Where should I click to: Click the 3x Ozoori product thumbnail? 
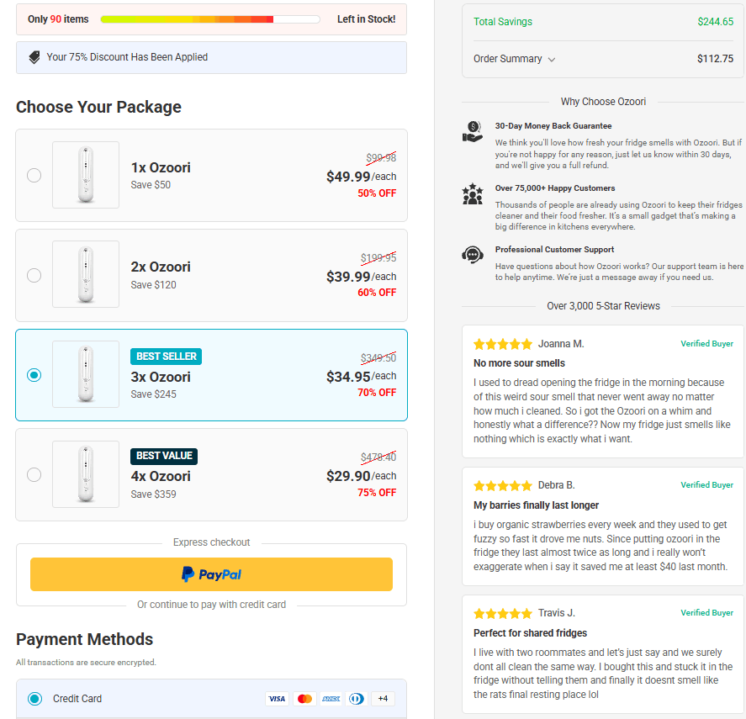pos(86,374)
